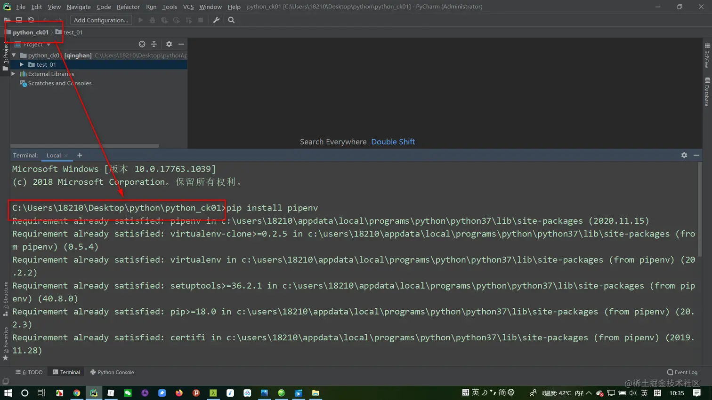The width and height of the screenshot is (712, 400).
Task: Open the Tools menu
Action: click(x=170, y=7)
